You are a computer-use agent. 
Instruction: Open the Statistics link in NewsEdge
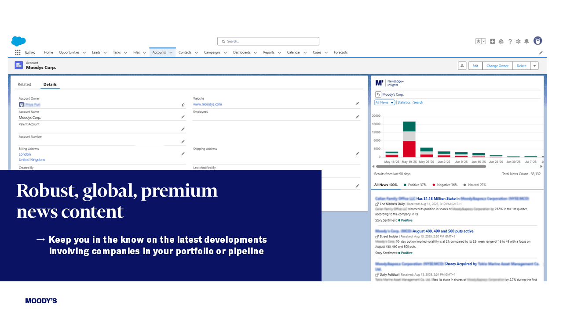(x=404, y=102)
